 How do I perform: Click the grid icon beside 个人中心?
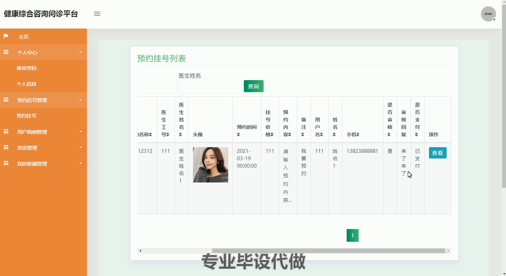click(x=6, y=52)
